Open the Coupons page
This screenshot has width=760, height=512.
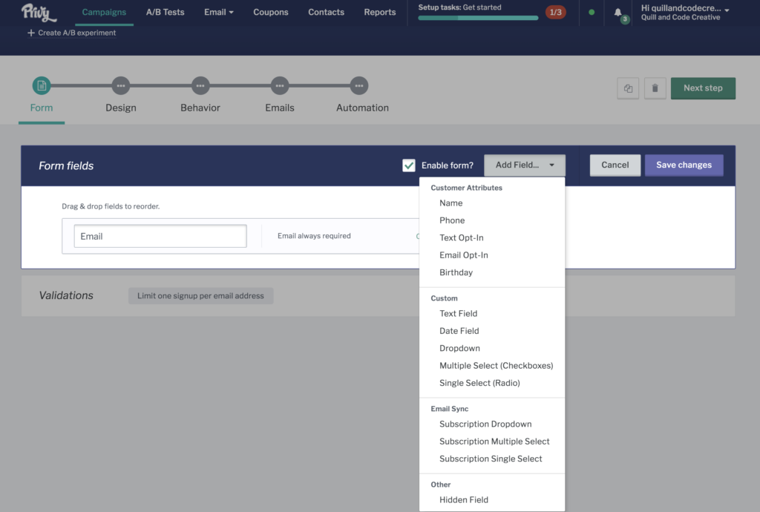click(x=270, y=12)
